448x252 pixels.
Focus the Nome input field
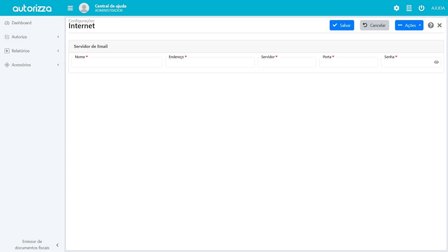pyautogui.click(x=117, y=63)
